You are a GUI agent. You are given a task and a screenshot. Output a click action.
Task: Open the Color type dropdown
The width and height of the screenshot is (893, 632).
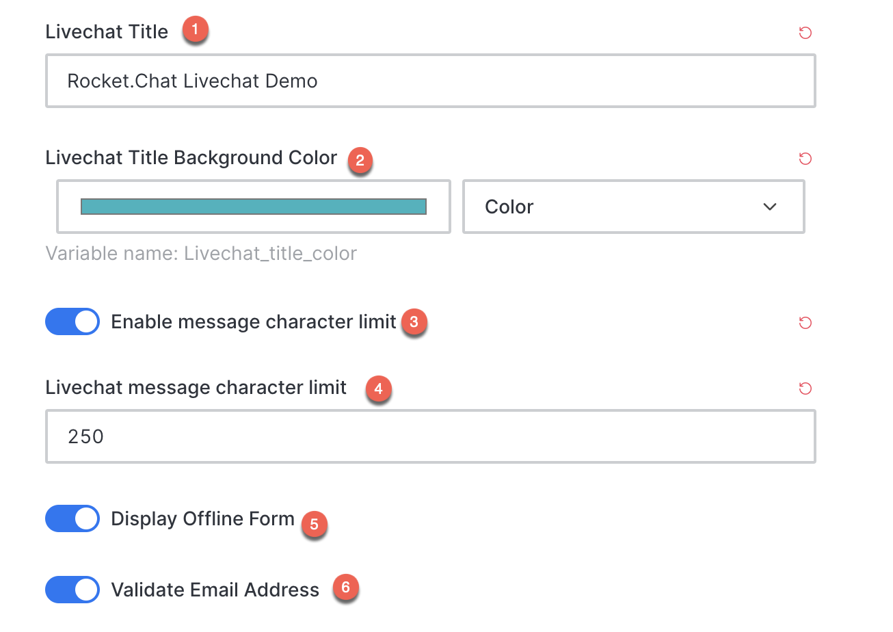(x=634, y=207)
